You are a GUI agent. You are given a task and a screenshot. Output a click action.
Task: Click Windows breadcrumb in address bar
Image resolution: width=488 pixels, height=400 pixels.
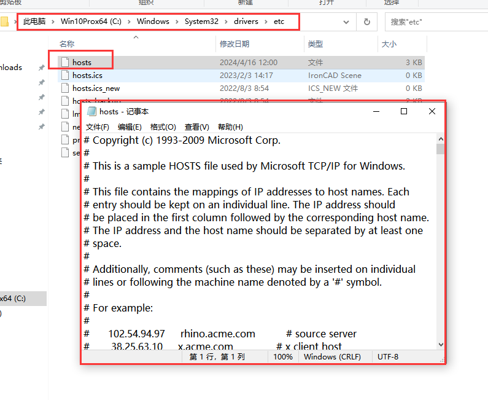(x=153, y=22)
